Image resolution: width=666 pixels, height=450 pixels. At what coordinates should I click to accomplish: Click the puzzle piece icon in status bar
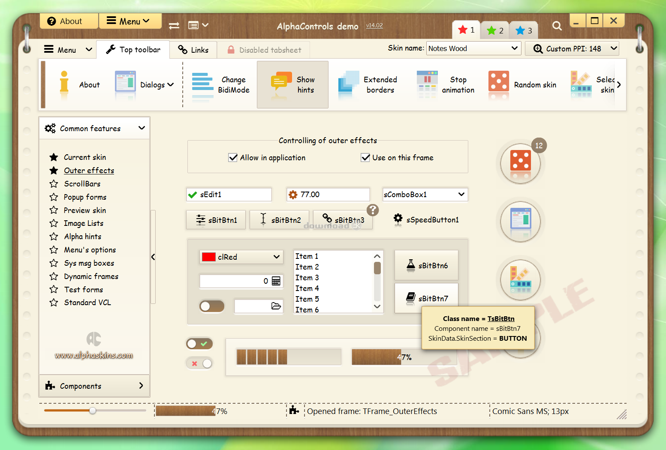pos(294,411)
